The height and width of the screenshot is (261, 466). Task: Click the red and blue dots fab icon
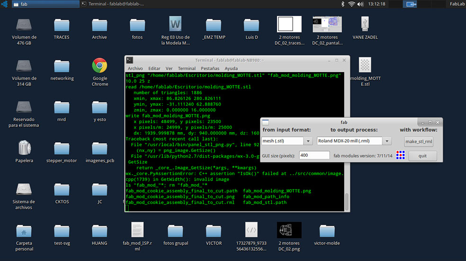(x=400, y=155)
